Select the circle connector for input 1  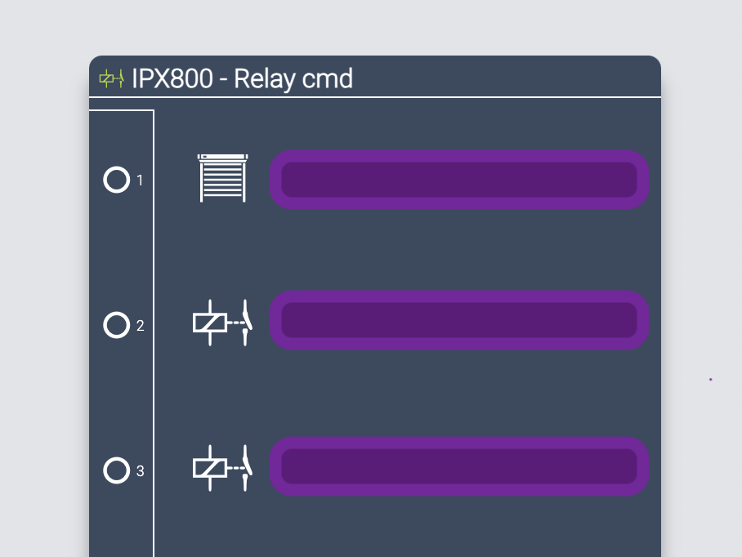click(x=116, y=180)
